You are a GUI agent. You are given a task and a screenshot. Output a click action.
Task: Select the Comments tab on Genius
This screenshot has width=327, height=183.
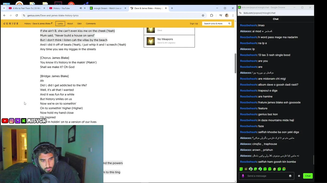tap(91, 23)
